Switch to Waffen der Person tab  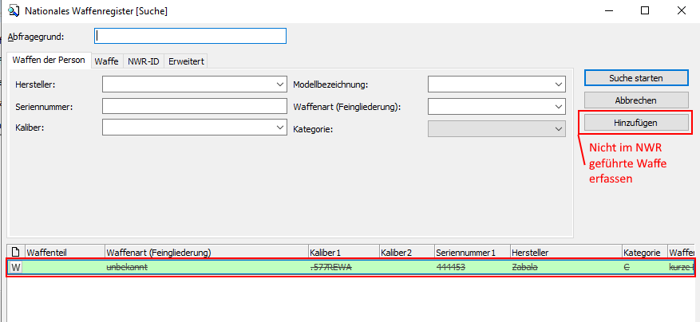(49, 60)
